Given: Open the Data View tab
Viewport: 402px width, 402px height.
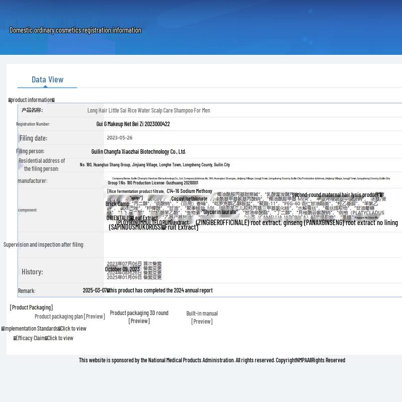Looking at the screenshot, I should pyautogui.click(x=47, y=79).
